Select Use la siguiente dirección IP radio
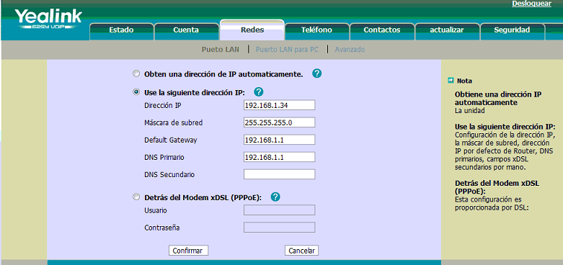 pyautogui.click(x=136, y=92)
